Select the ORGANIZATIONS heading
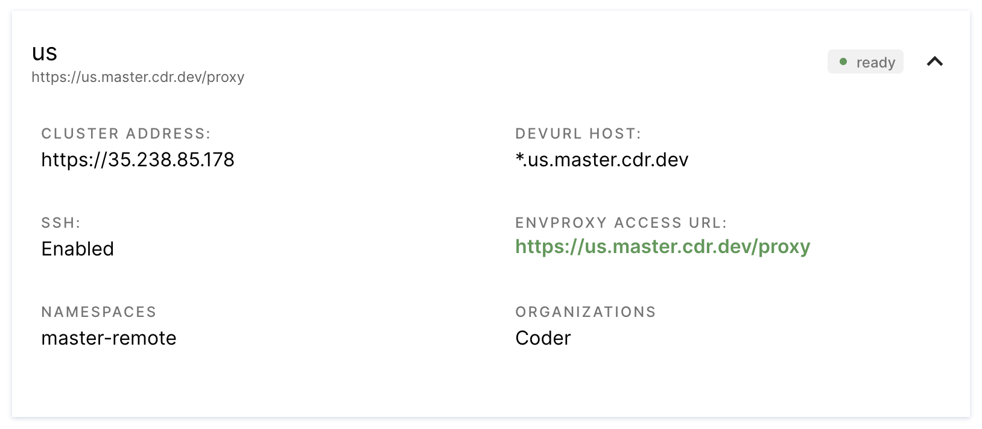 (x=585, y=312)
